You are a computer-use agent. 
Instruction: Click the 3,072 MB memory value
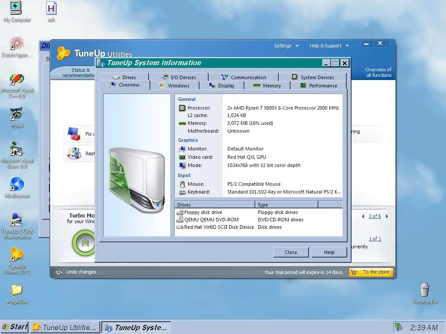(250, 123)
